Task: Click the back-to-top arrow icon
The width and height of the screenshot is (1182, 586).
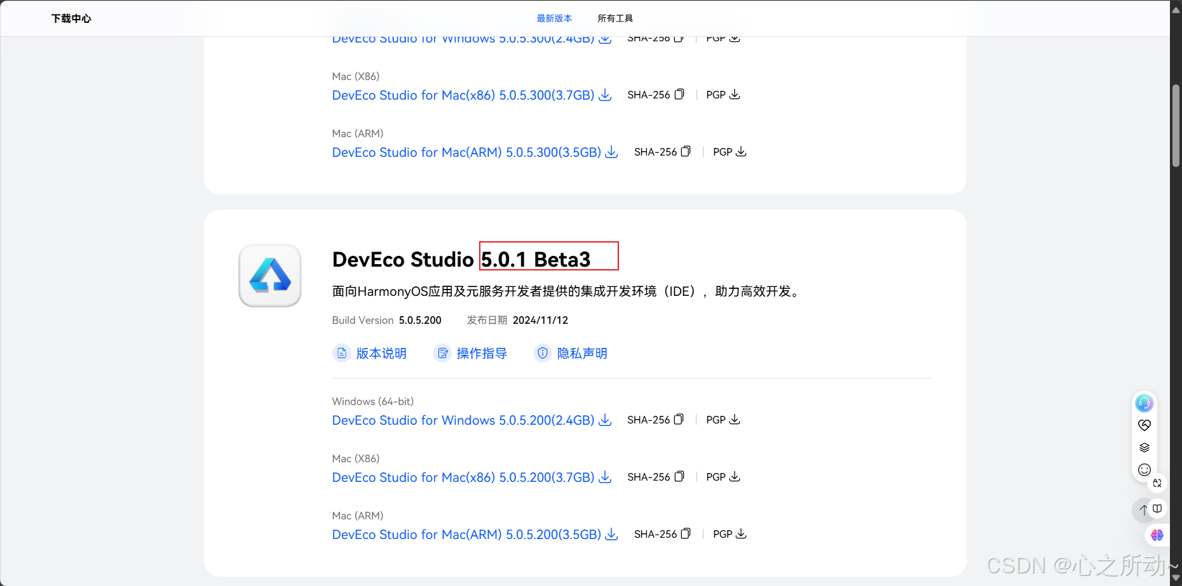Action: coord(1143,510)
